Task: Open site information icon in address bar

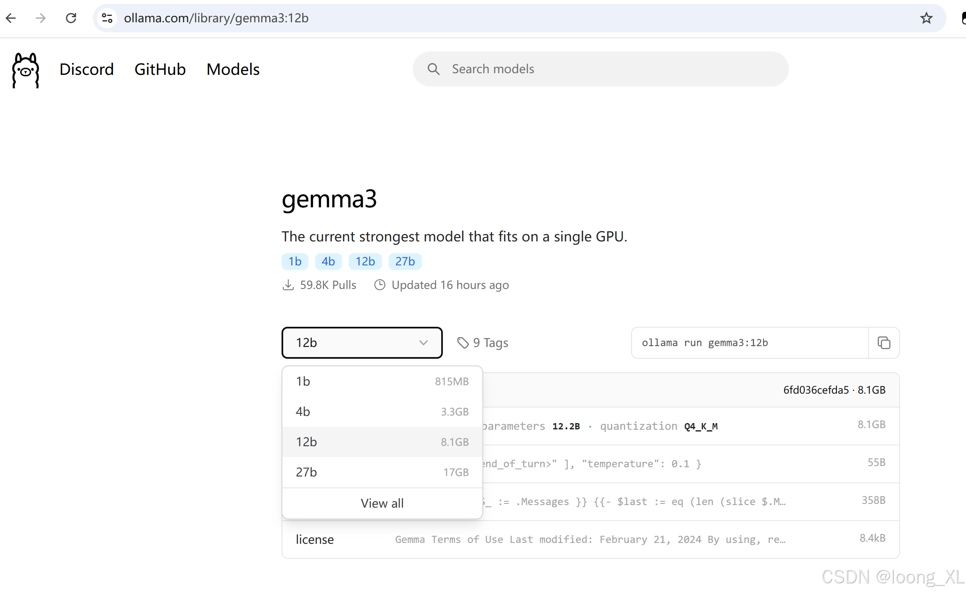Action: [107, 18]
